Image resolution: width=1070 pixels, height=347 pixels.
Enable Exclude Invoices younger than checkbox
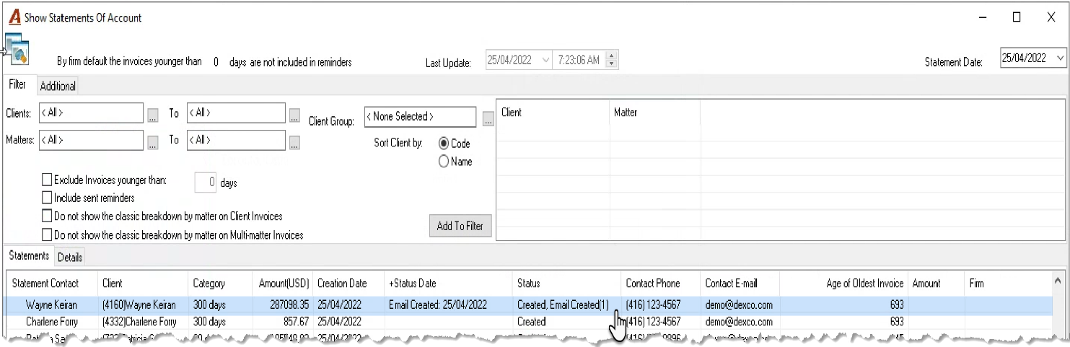pos(47,180)
